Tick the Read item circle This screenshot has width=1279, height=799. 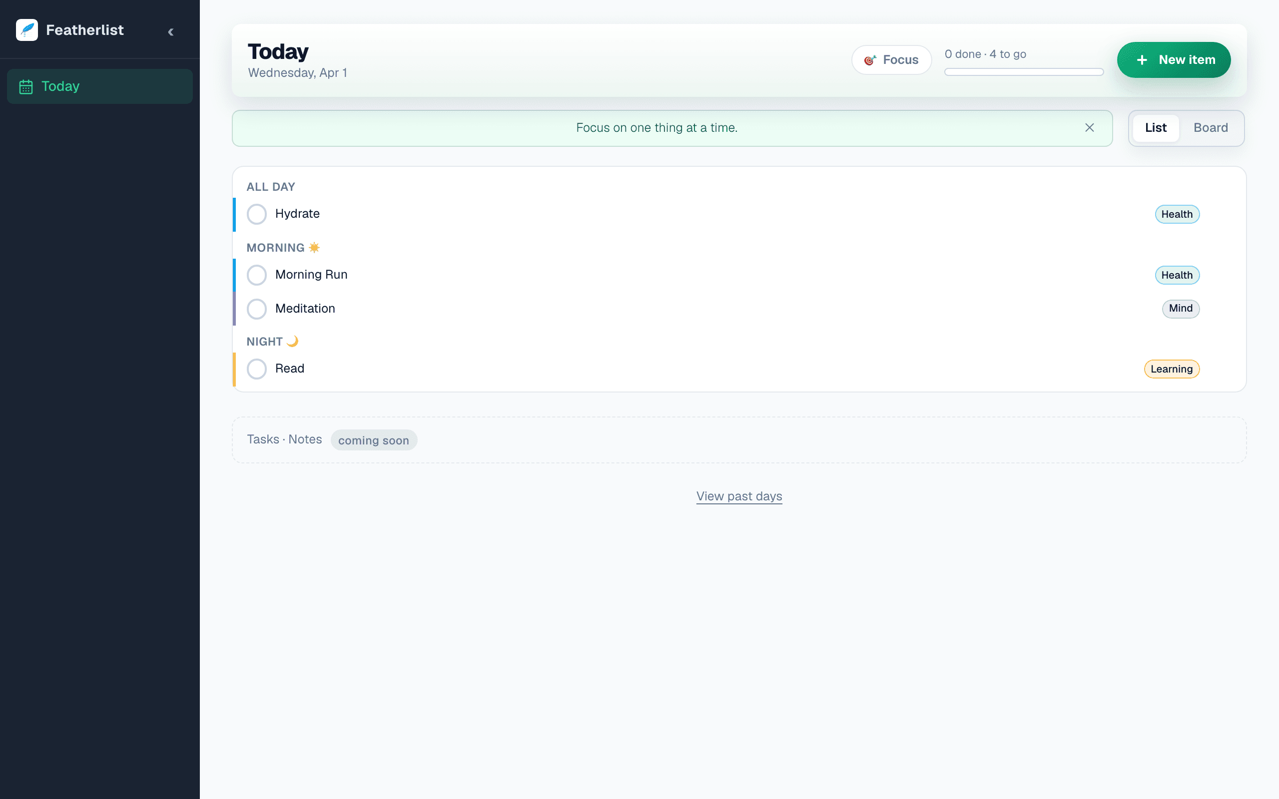tap(257, 369)
